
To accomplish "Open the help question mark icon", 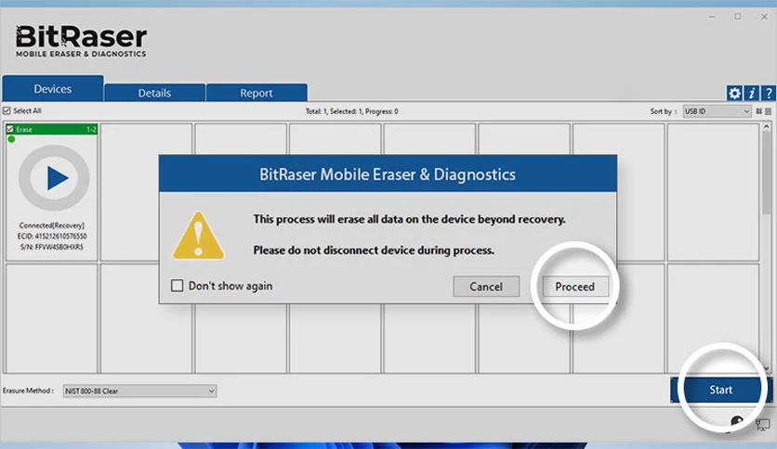I will [x=769, y=93].
